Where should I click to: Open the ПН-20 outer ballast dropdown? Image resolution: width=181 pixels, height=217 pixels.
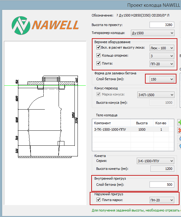162,200
